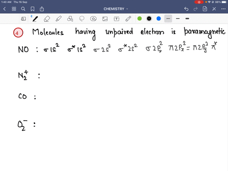Select the Text box tool
This screenshot has width=228, height=171.
tap(116, 19)
